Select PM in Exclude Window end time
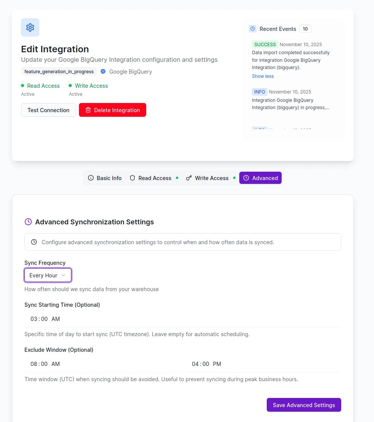 point(218,364)
